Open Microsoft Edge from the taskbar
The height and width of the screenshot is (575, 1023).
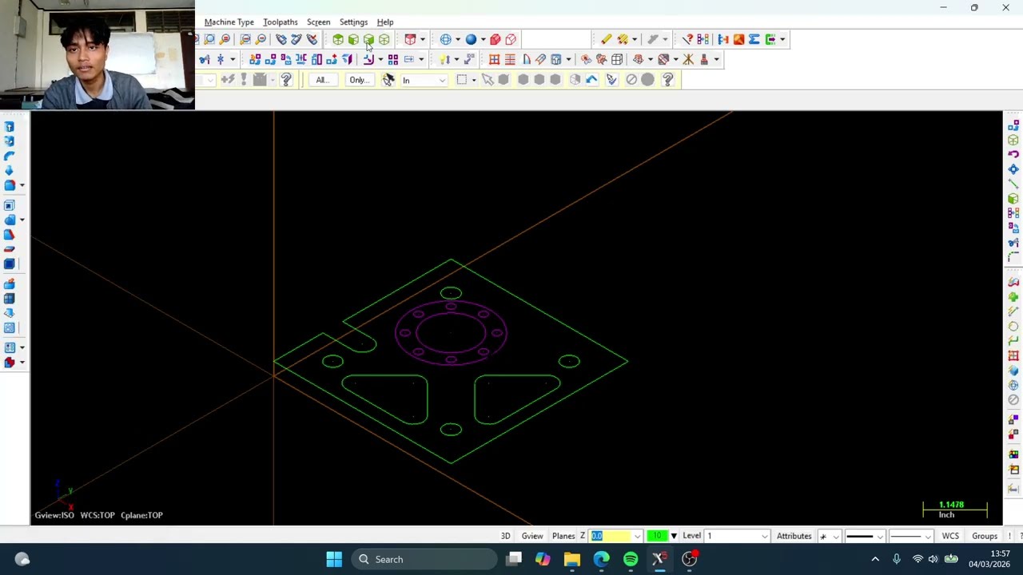point(601,559)
